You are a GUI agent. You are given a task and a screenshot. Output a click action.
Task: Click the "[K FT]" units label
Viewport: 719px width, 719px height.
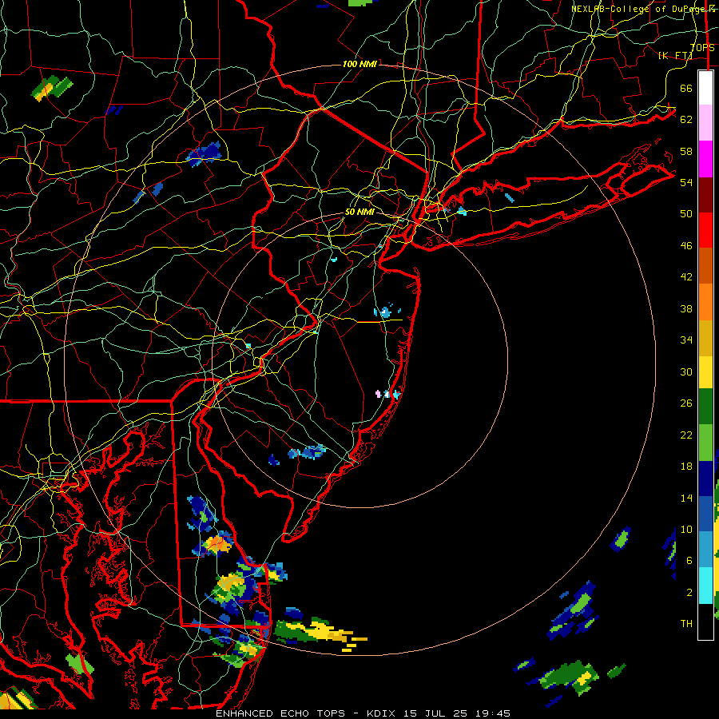pyautogui.click(x=675, y=56)
